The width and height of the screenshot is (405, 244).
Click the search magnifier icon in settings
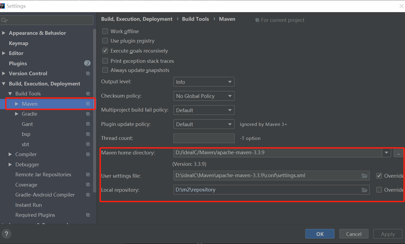[4, 20]
